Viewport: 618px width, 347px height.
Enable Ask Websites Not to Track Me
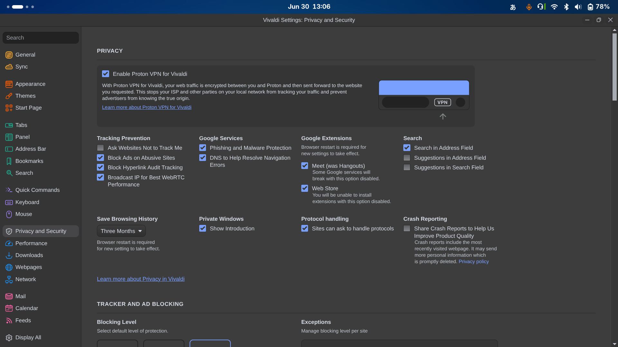[100, 148]
